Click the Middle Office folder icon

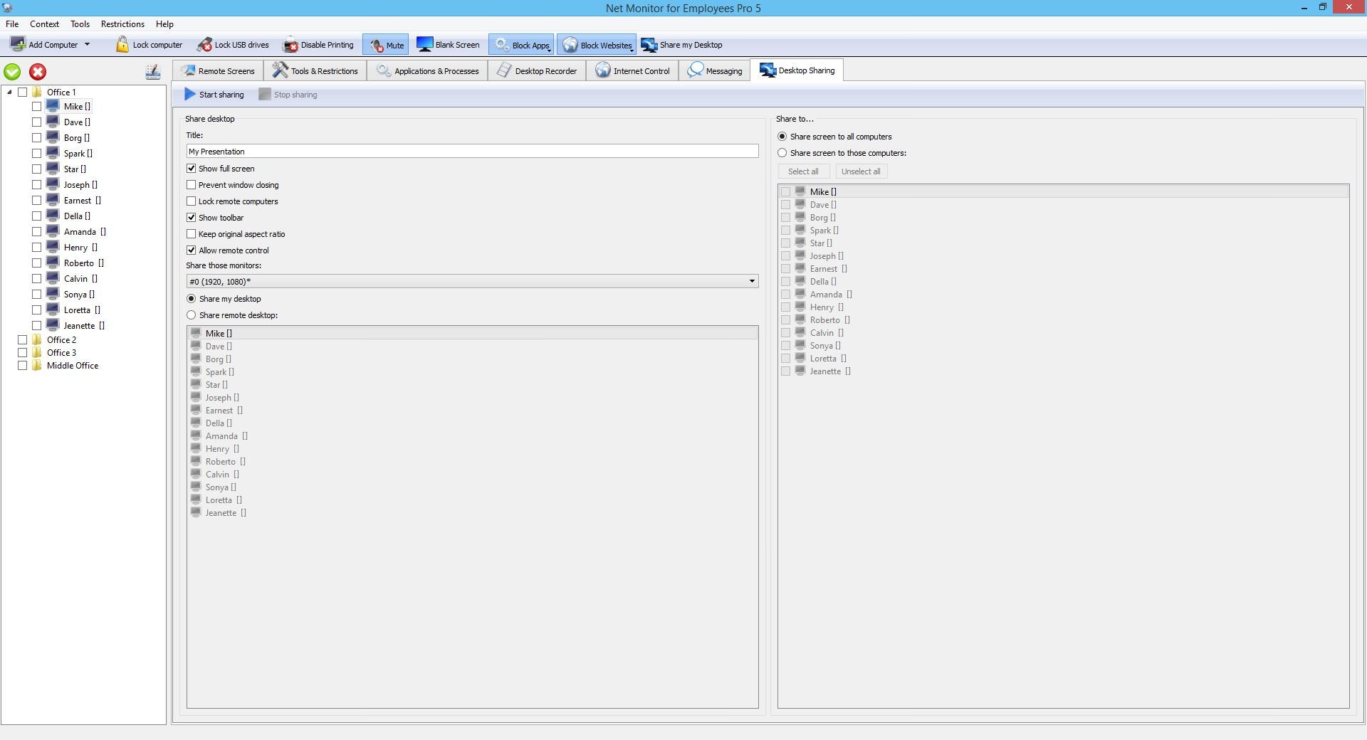[37, 365]
